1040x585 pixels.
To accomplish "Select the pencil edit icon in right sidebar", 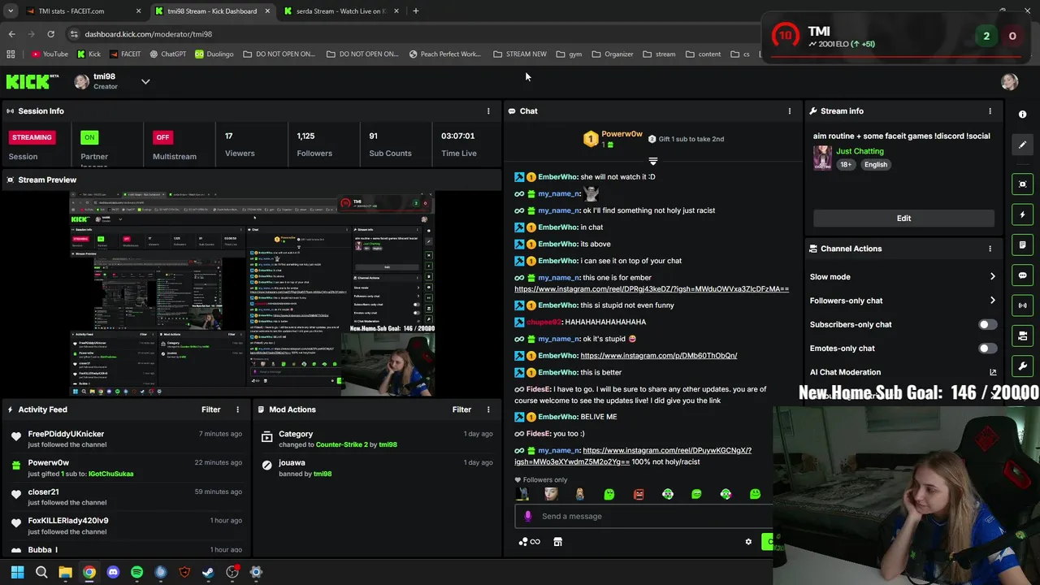I will click(x=1022, y=145).
